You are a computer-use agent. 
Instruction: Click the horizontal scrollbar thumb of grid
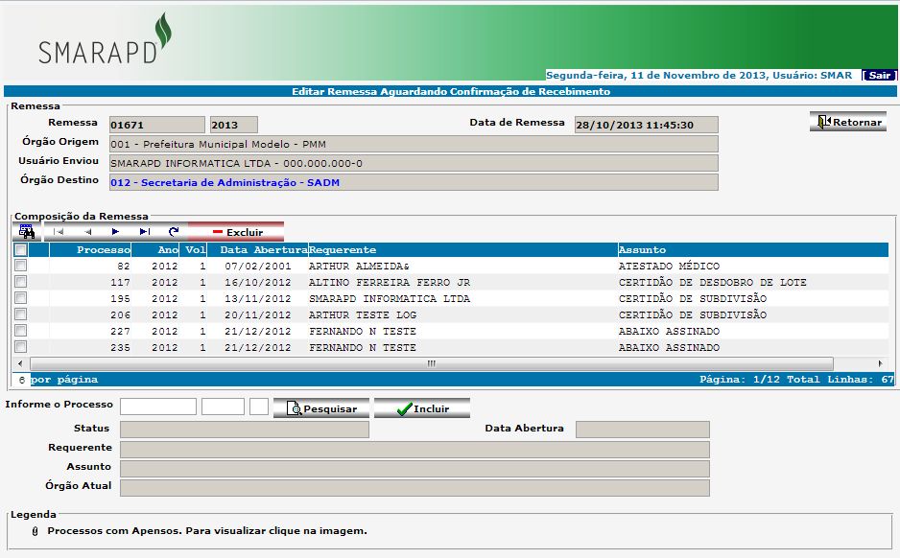tap(432, 363)
